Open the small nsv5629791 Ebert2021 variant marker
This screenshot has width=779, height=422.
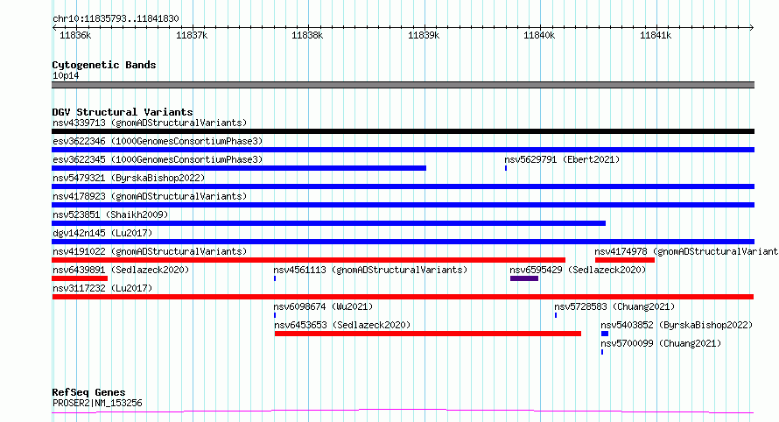506,168
